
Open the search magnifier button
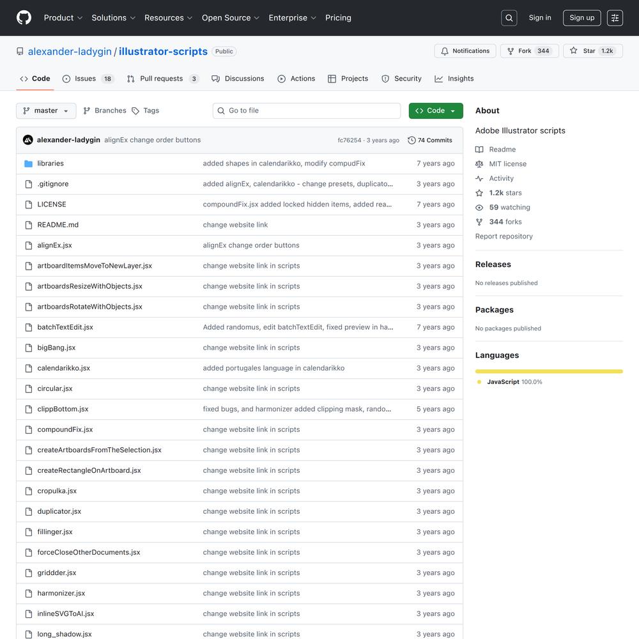click(x=509, y=18)
